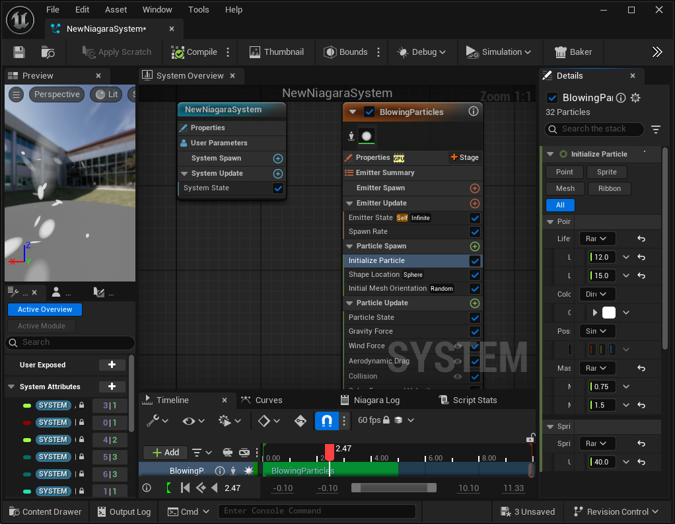Click the + Stage button
Image resolution: width=675 pixels, height=524 pixels.
click(464, 157)
